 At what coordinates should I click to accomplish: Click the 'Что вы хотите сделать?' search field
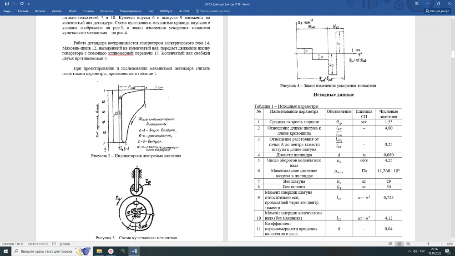215,11
